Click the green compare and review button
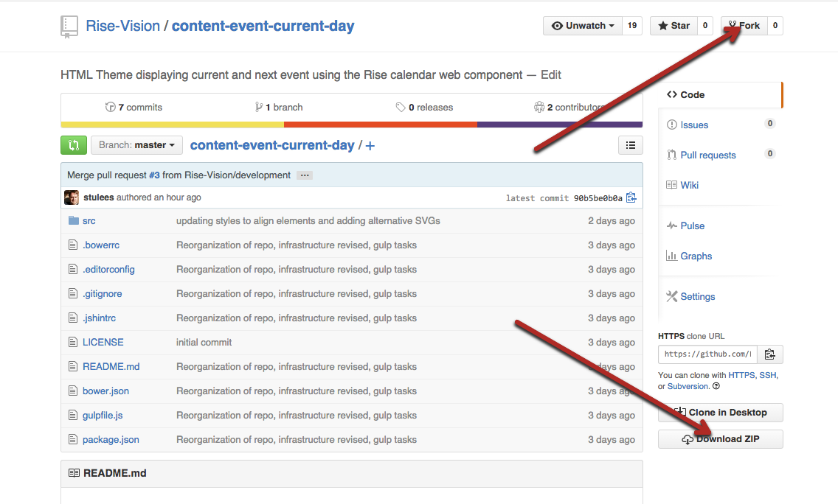Viewport: 838px width, 504px height. (x=74, y=145)
